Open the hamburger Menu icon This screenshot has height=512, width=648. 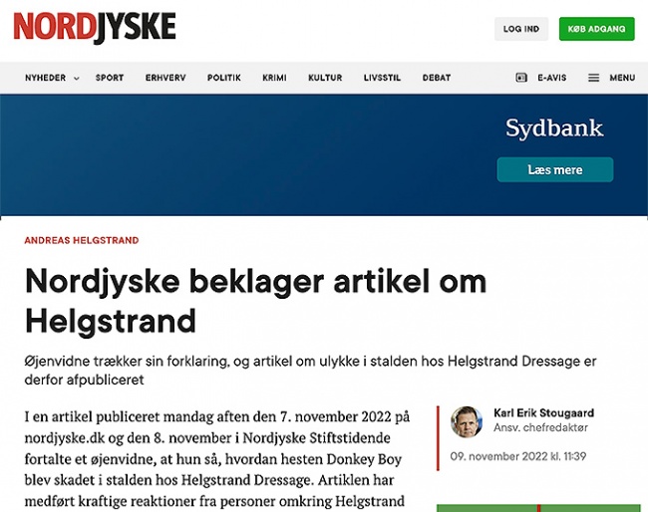tap(593, 78)
